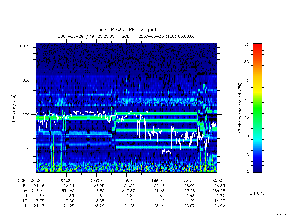Click the 08:00 time axis label
The height and width of the screenshot is (216, 289).
(97, 181)
